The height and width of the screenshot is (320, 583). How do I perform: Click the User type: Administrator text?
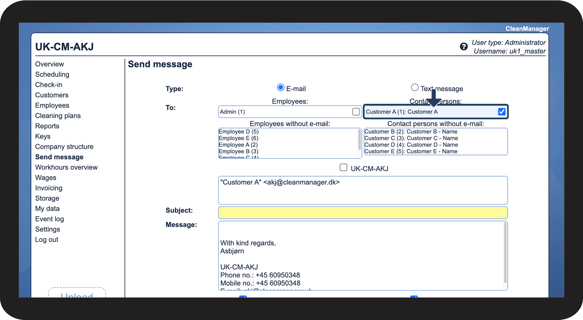point(509,43)
